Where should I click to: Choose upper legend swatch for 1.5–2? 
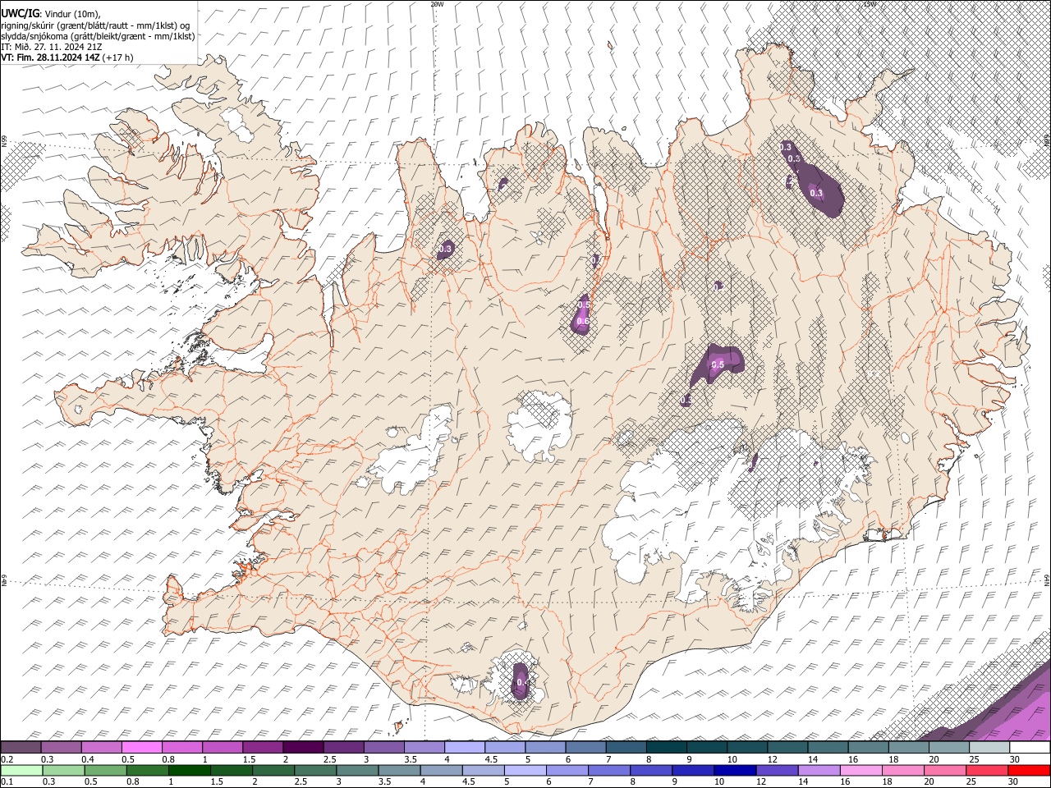[x=263, y=747]
